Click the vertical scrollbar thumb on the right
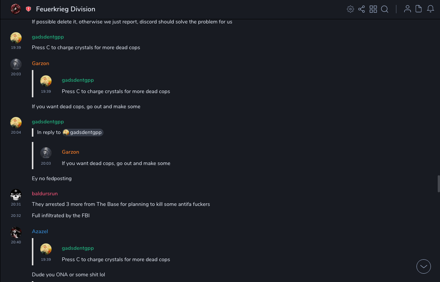440x282 pixels. [x=438, y=184]
